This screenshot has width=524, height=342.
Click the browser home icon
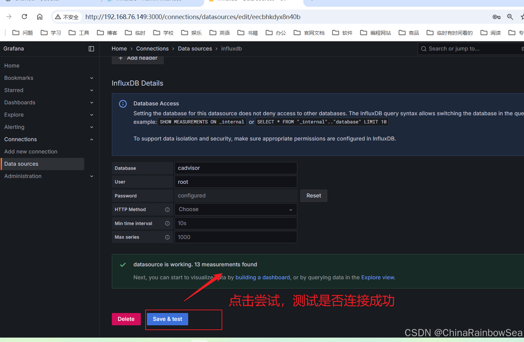click(40, 16)
